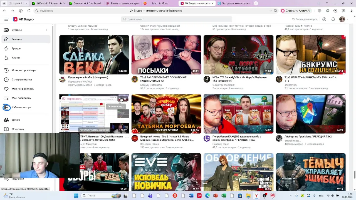Screen dimensions: 356x200
Task: Toggle subtitles icon on the preview video
Action: 125,99
